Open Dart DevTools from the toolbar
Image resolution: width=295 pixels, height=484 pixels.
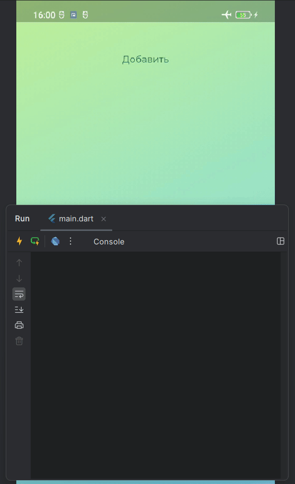pos(56,241)
